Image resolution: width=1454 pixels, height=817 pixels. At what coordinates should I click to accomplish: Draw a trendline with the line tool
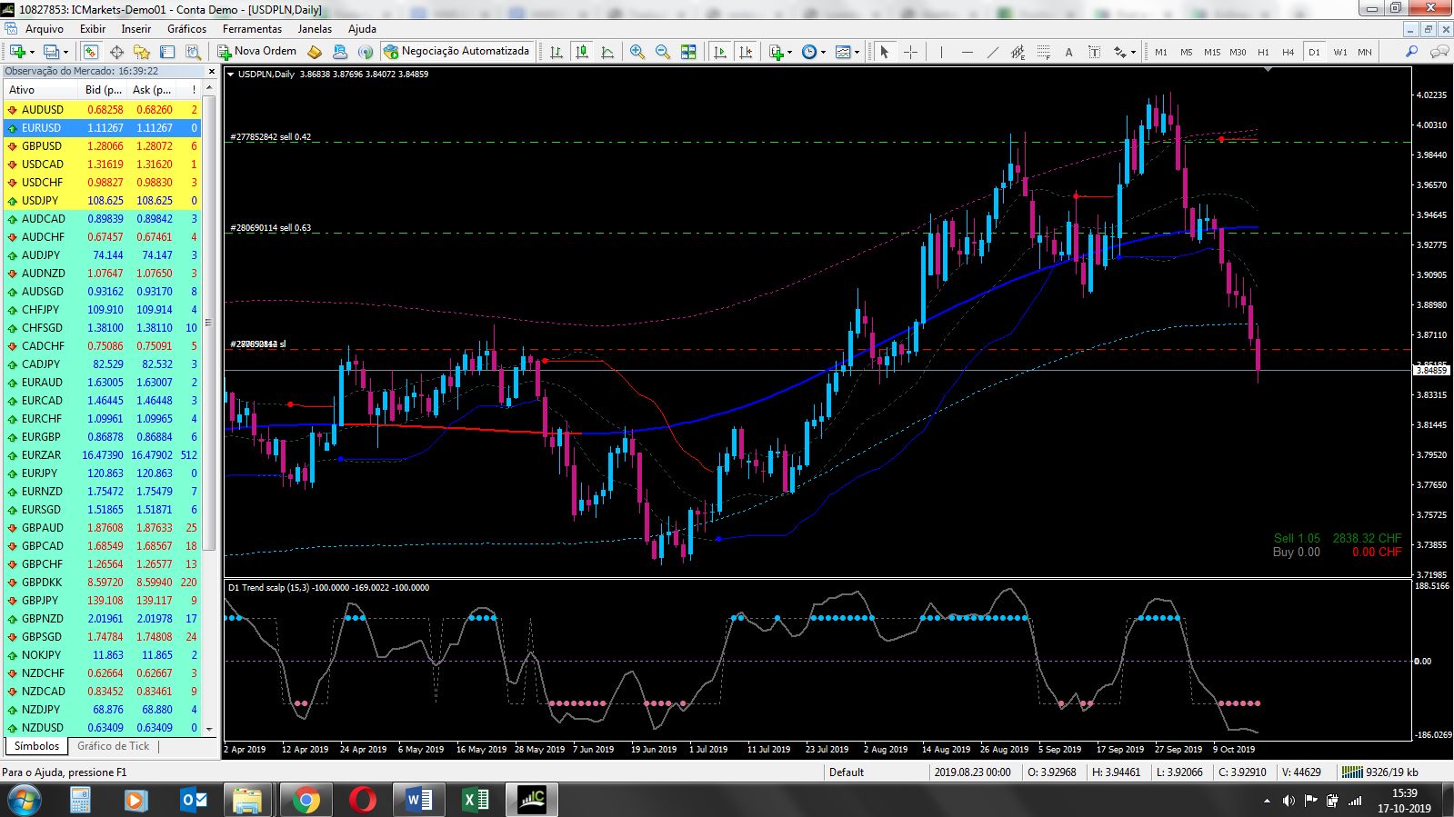(x=992, y=52)
